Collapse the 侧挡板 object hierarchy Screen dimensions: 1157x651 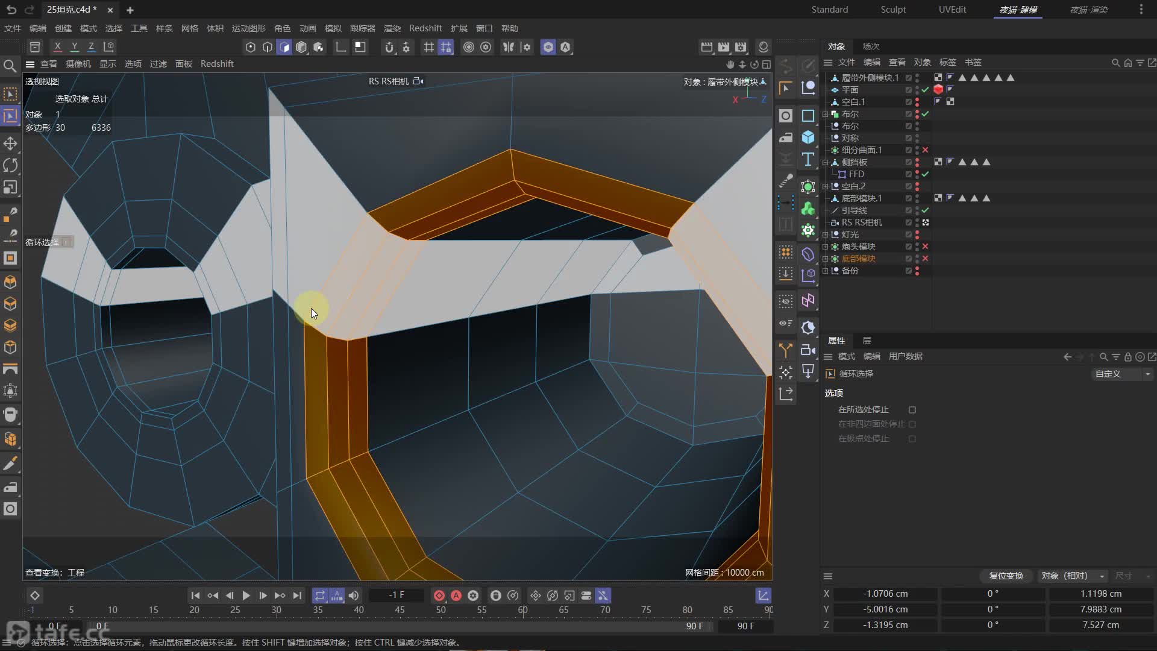click(826, 162)
